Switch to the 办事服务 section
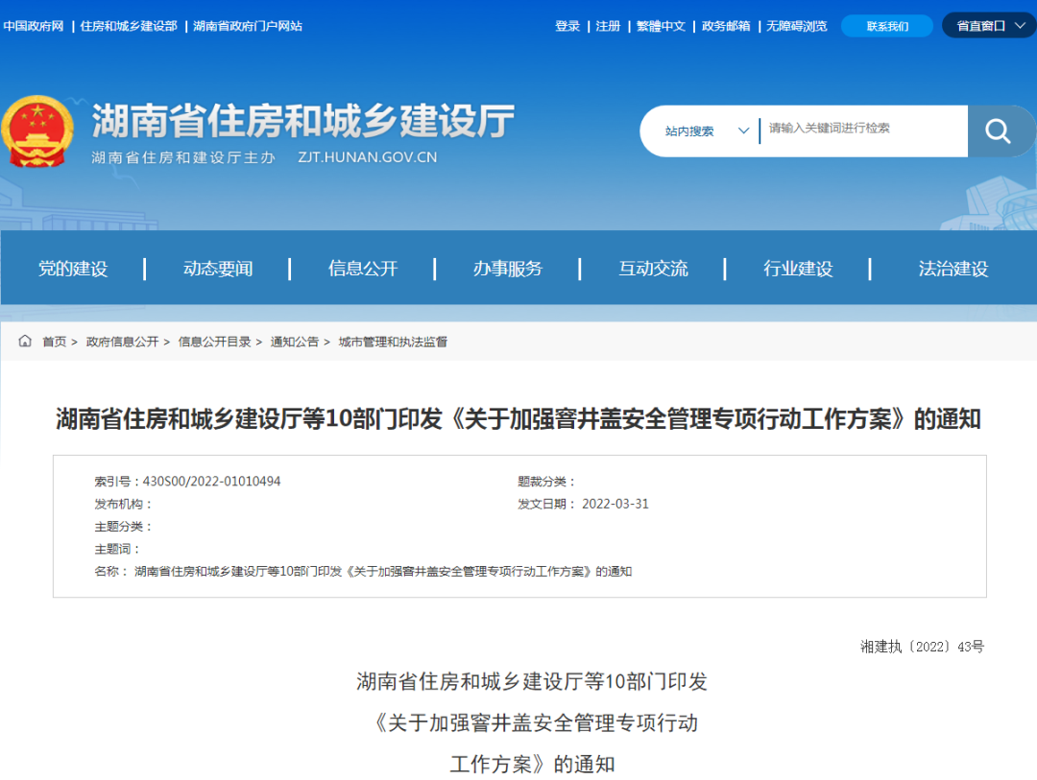Image resolution: width=1037 pixels, height=780 pixels. [x=507, y=269]
